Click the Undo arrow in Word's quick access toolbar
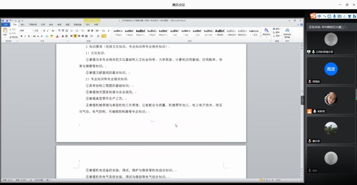Viewport: 357px width, 185px height. coord(10,21)
